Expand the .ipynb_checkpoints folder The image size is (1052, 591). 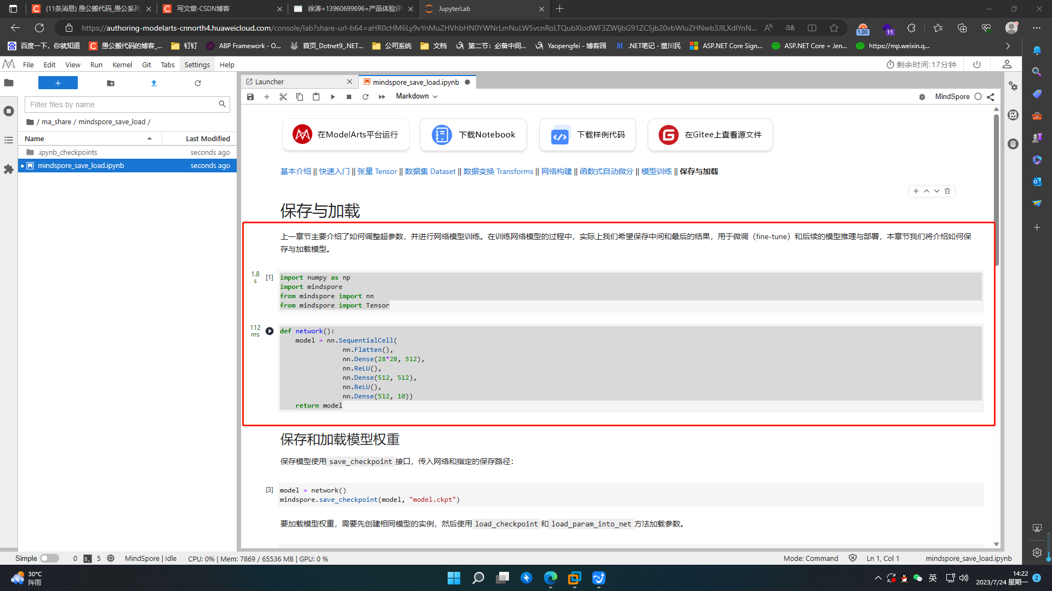66,152
